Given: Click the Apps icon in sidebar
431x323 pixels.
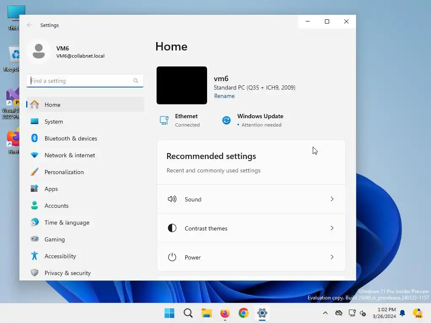Looking at the screenshot, I should pyautogui.click(x=35, y=188).
